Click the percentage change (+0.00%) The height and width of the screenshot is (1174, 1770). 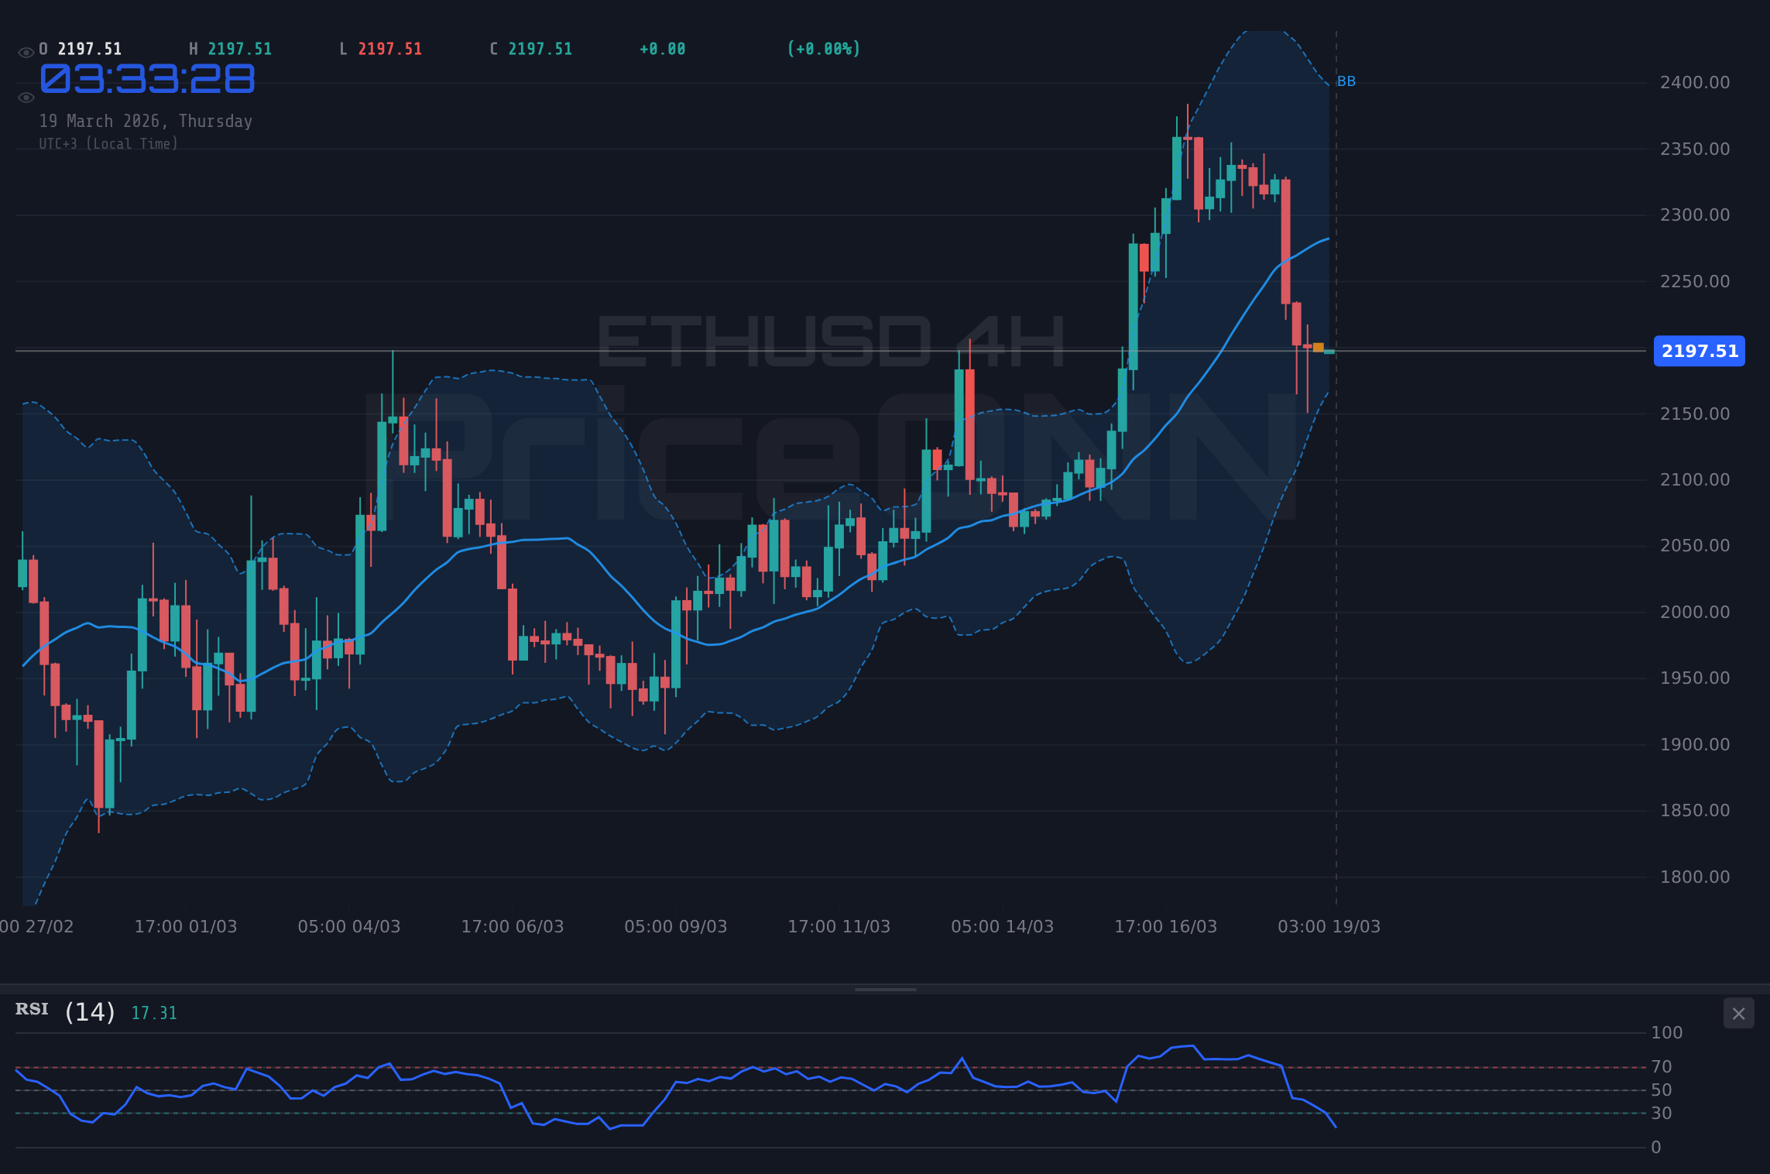pos(824,48)
